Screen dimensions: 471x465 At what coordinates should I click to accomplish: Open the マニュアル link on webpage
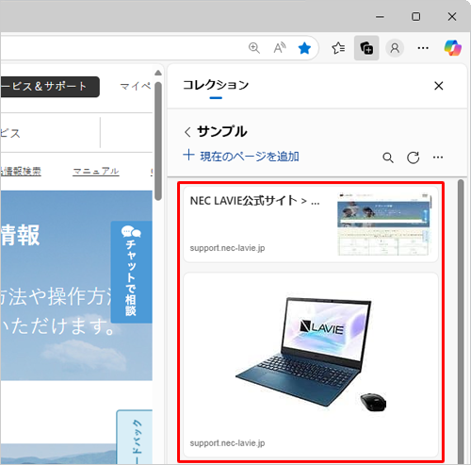click(96, 172)
